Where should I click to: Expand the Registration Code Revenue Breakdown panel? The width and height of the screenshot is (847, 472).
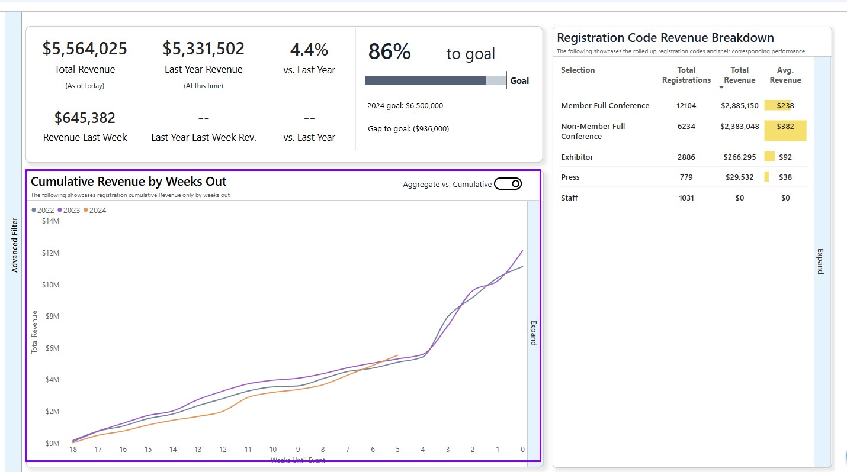point(821,261)
